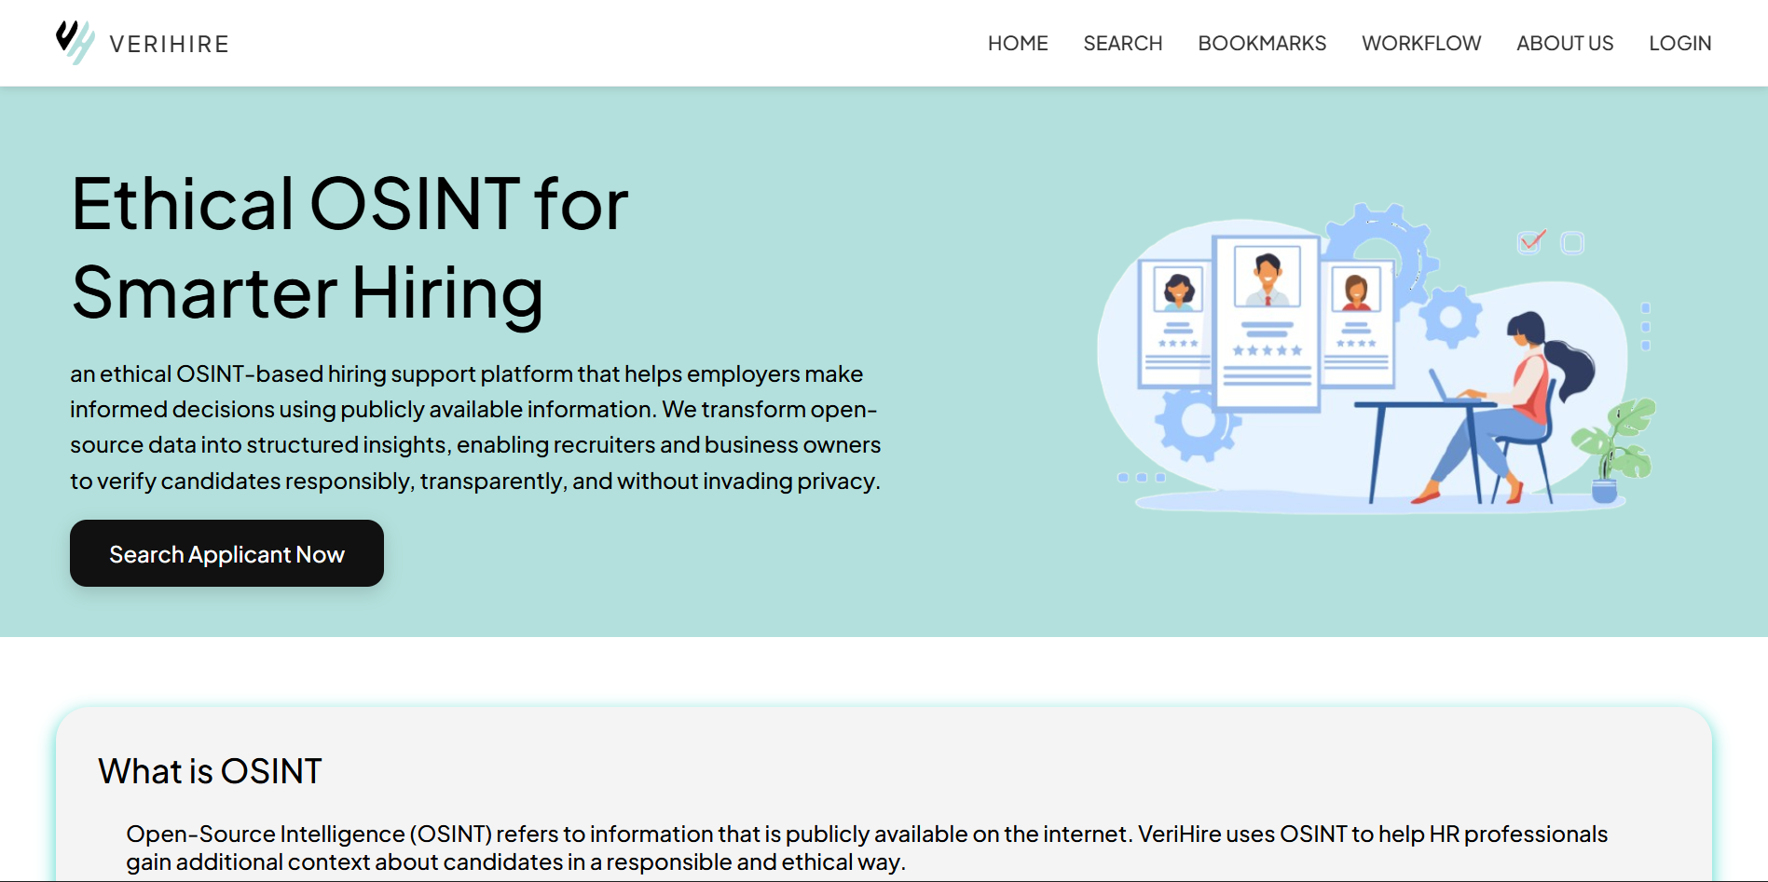1768x882 pixels.
Task: Click the small blue gear beside the woman
Action: coord(1450,318)
